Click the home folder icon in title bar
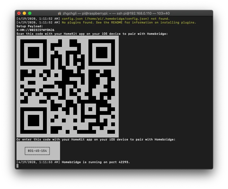Viewport: 228px width, 189px height. [60, 13]
